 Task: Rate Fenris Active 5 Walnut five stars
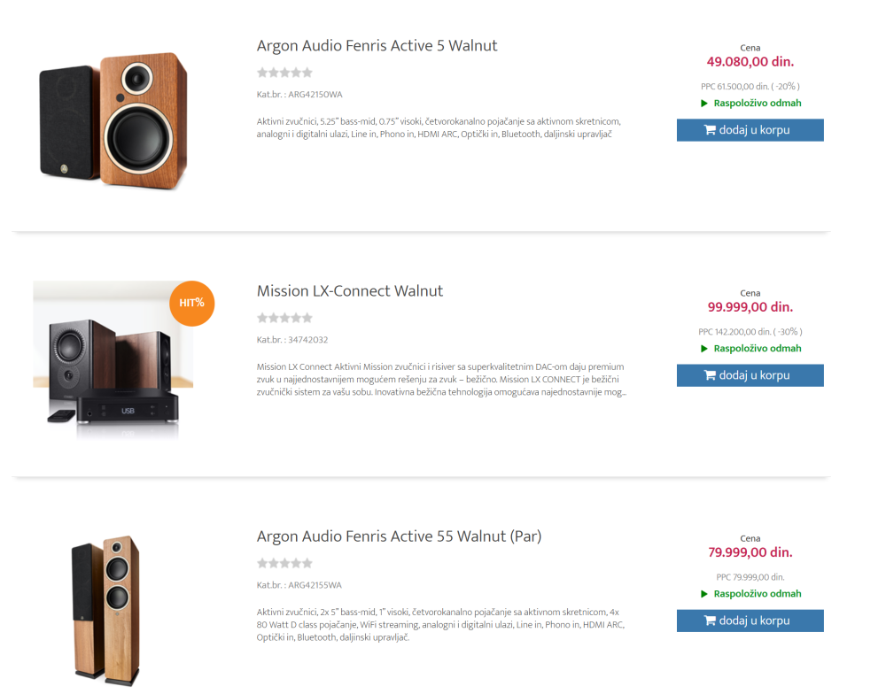pyautogui.click(x=307, y=73)
